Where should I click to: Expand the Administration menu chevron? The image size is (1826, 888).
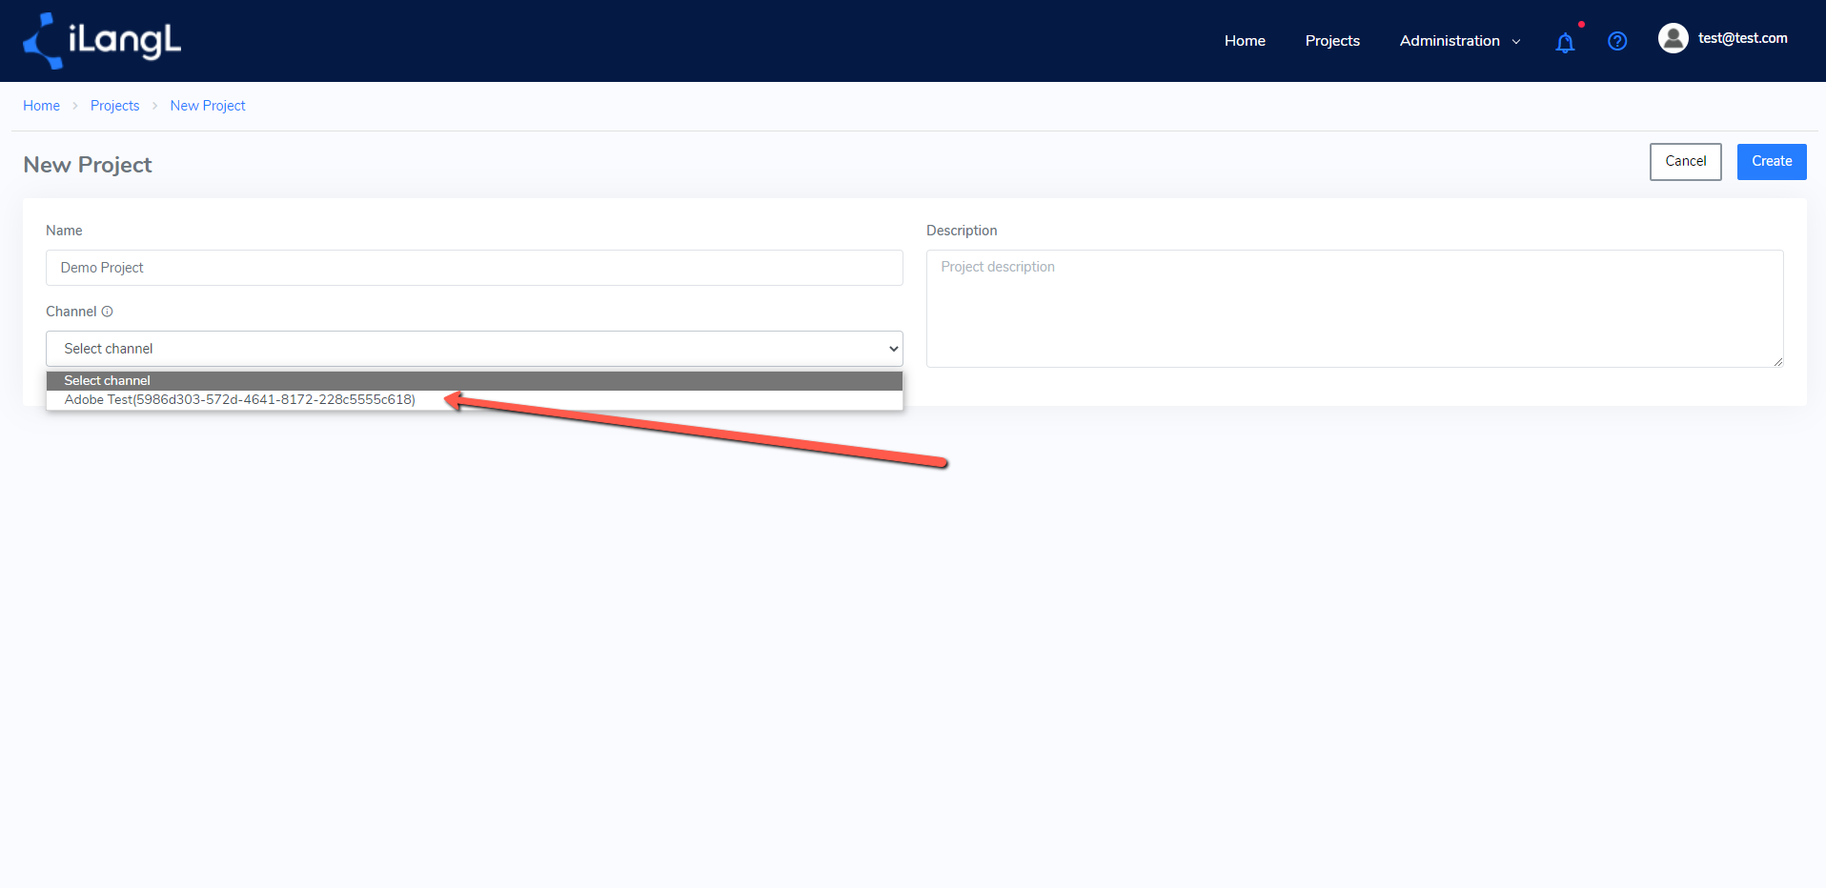(x=1516, y=42)
